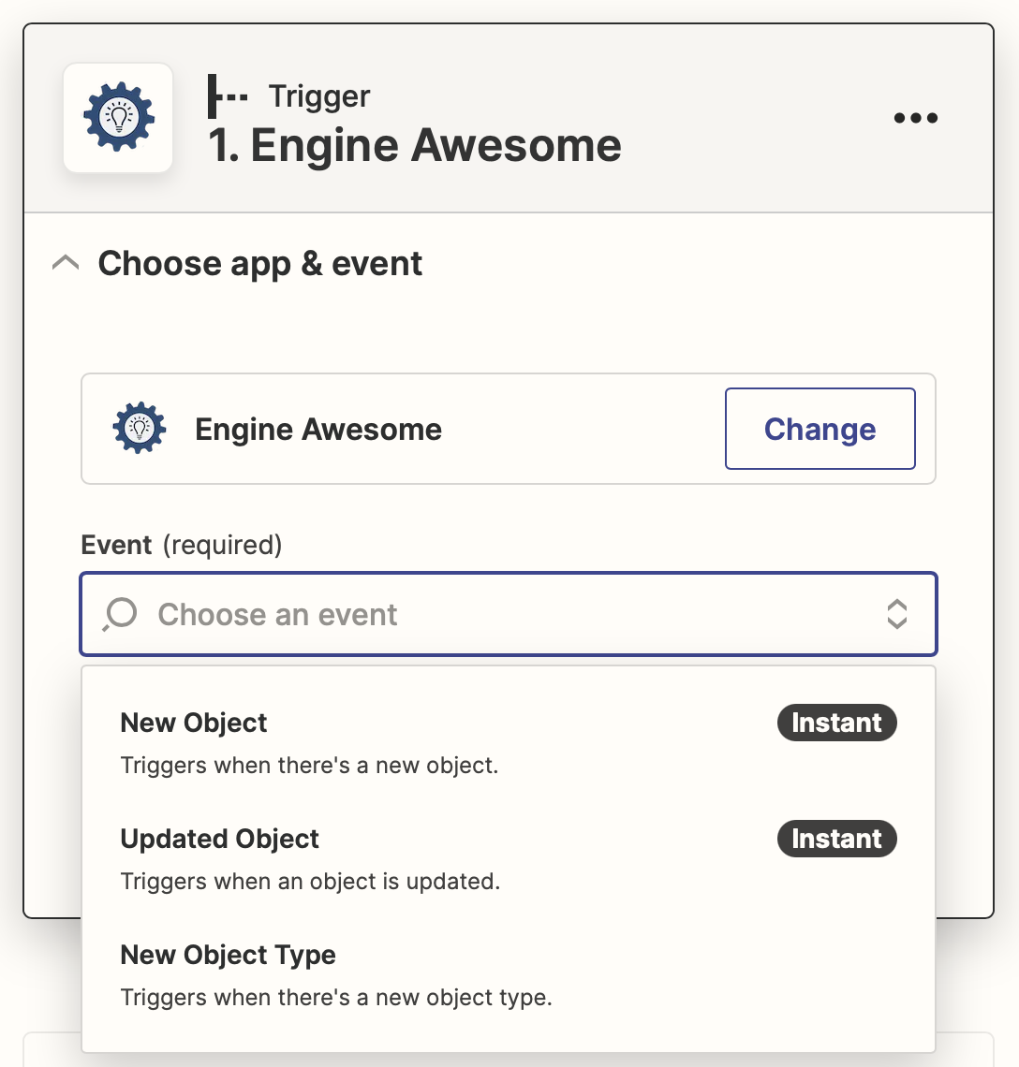Screen dimensions: 1019x1067
Task: Click the magnifier icon in event field
Action: pyautogui.click(x=120, y=614)
